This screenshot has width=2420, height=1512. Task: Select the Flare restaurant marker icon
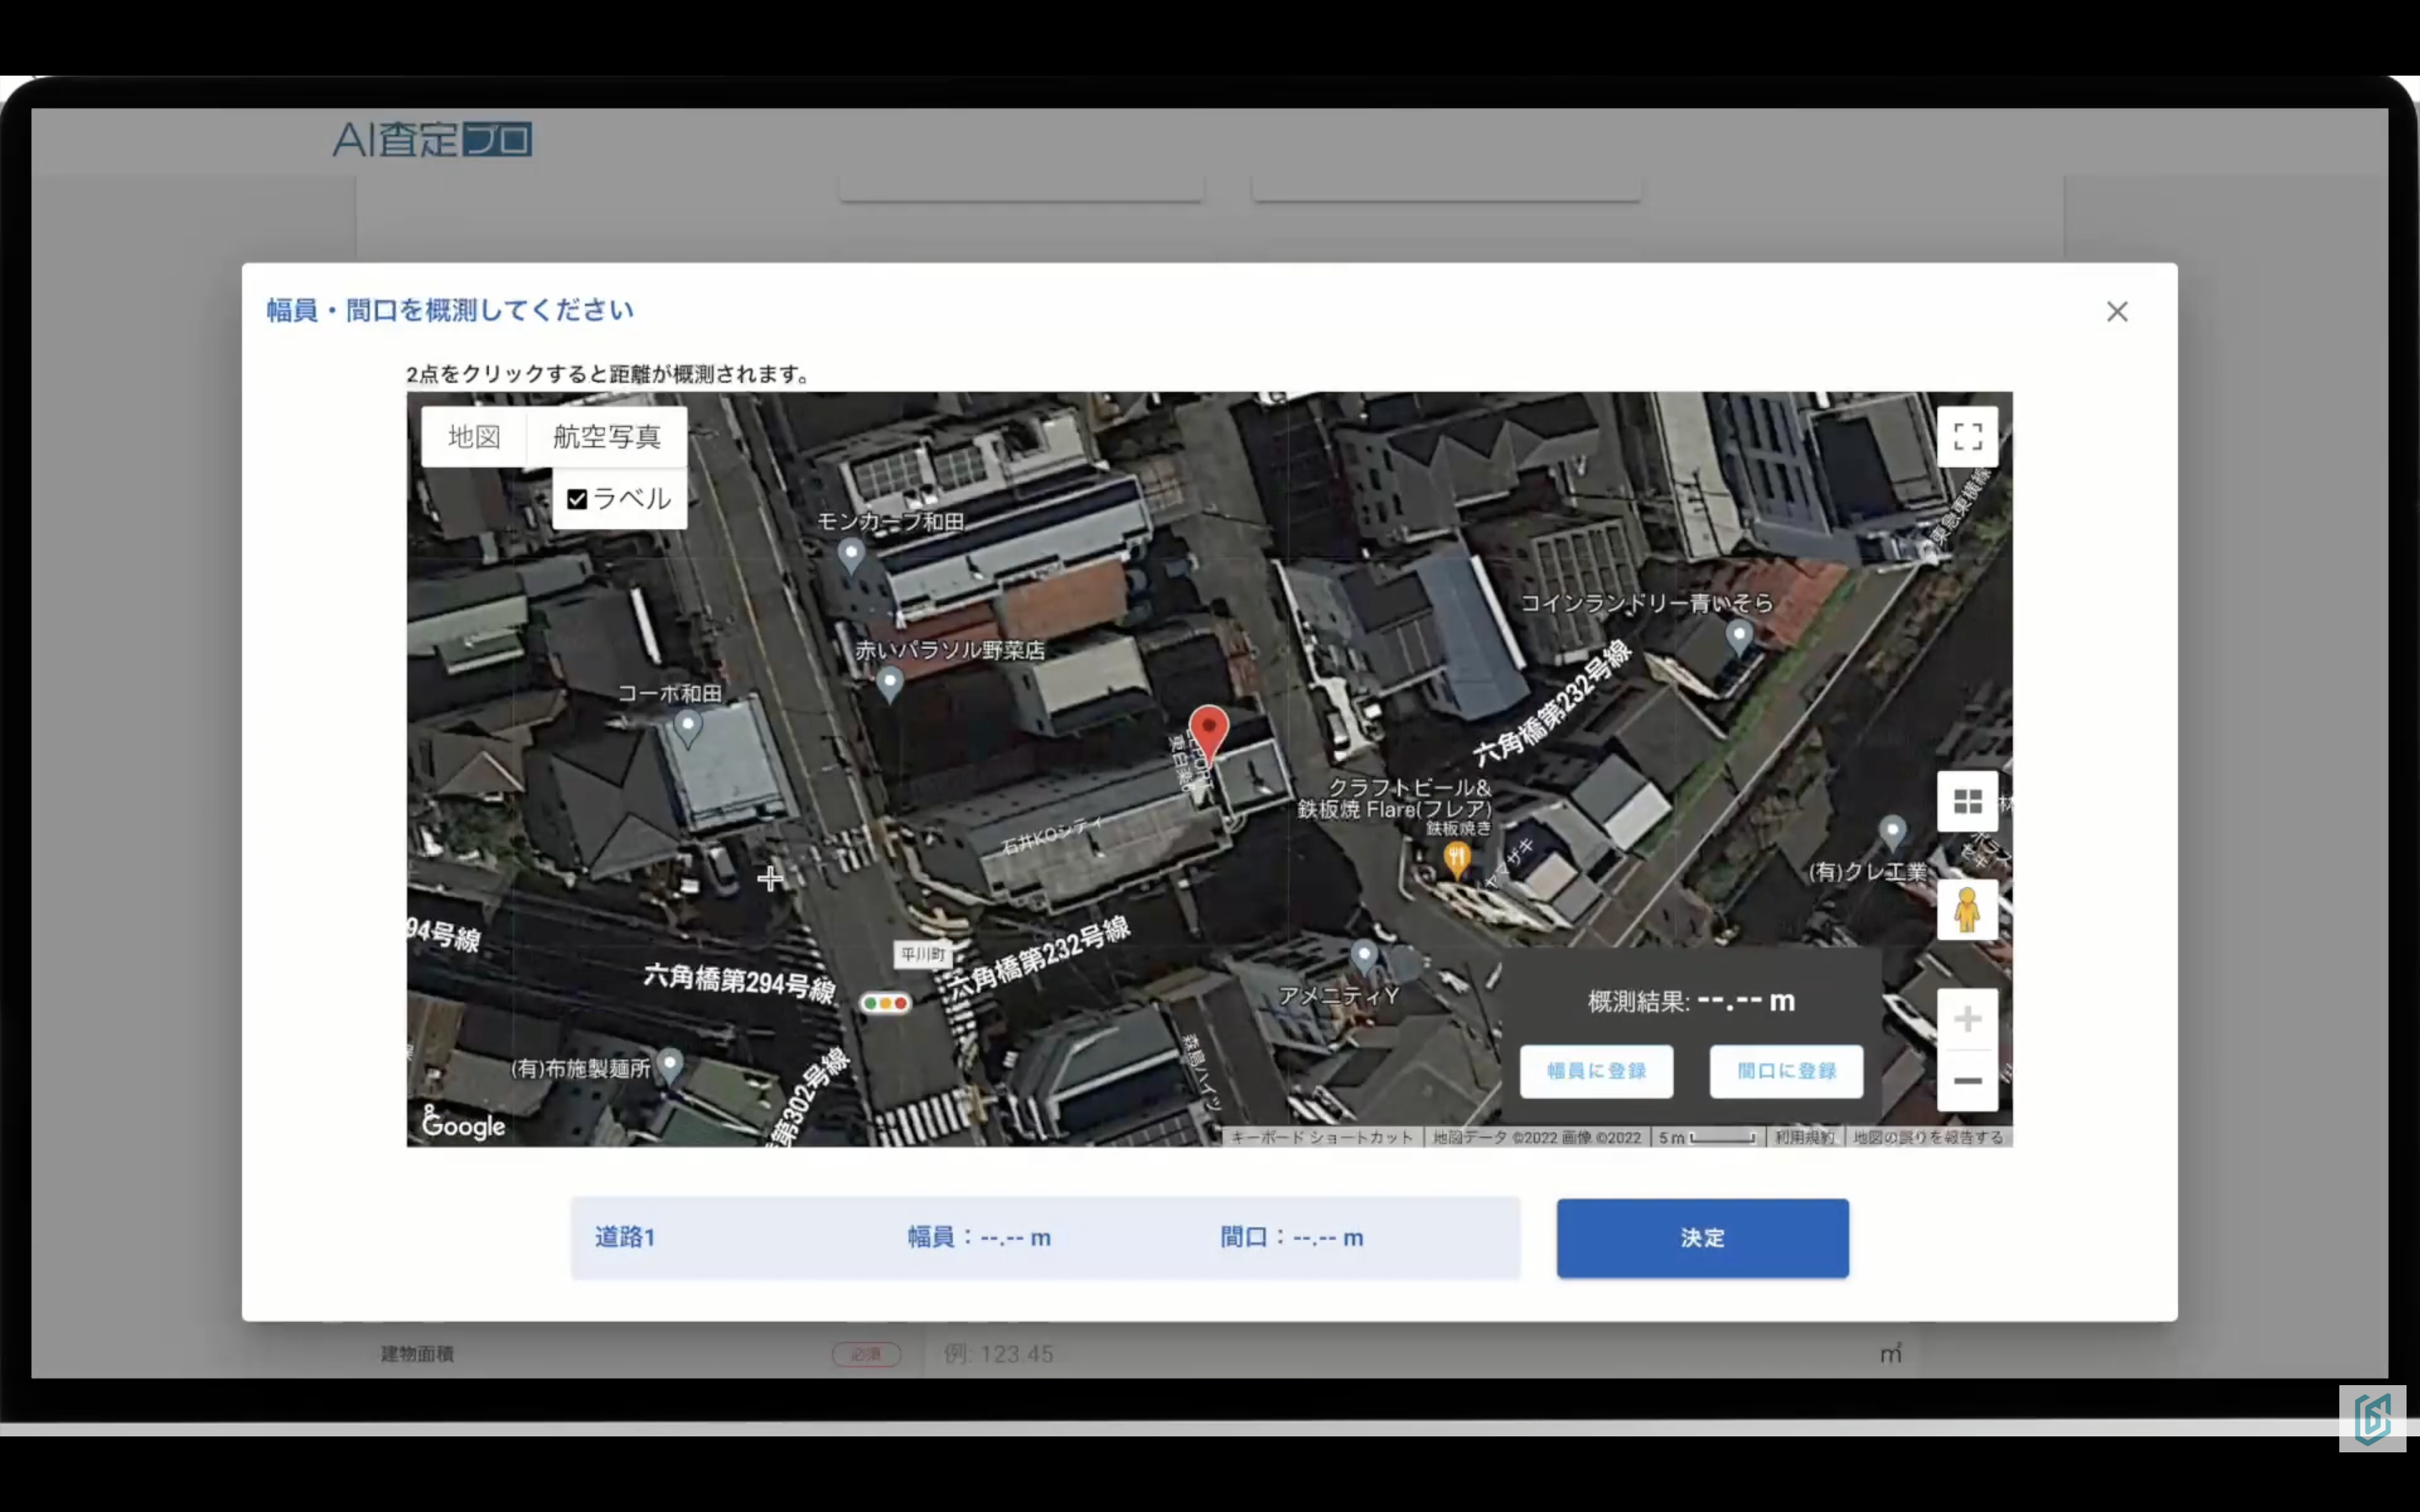[1456, 859]
